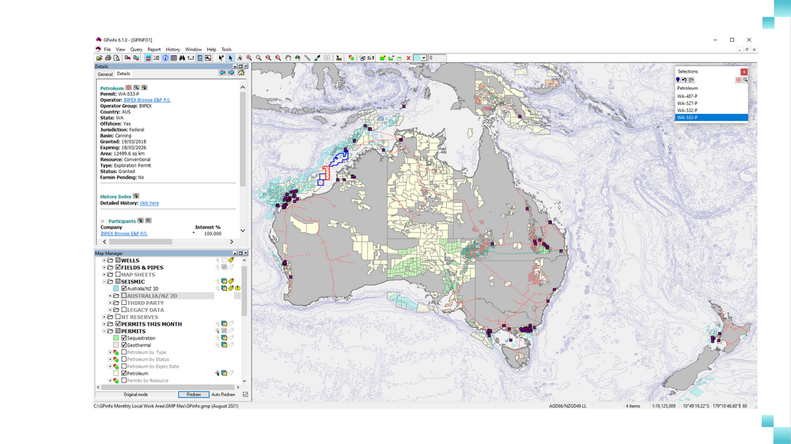Click the red X delete icon
Image resolution: width=791 pixels, height=444 pixels.
coord(408,58)
